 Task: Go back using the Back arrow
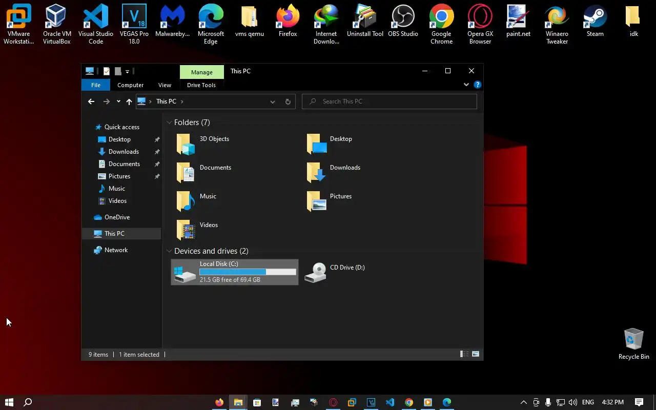(x=91, y=101)
